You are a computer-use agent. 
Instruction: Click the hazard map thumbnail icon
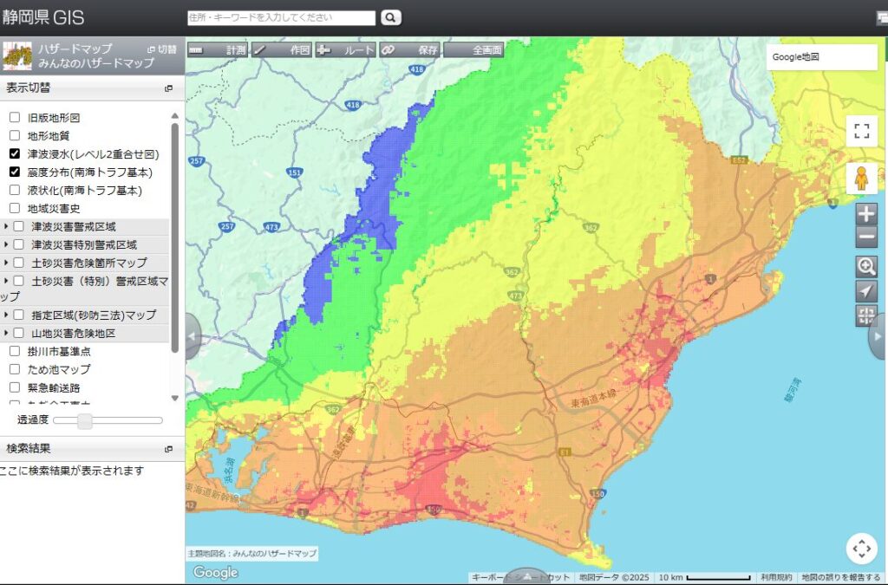[17, 56]
